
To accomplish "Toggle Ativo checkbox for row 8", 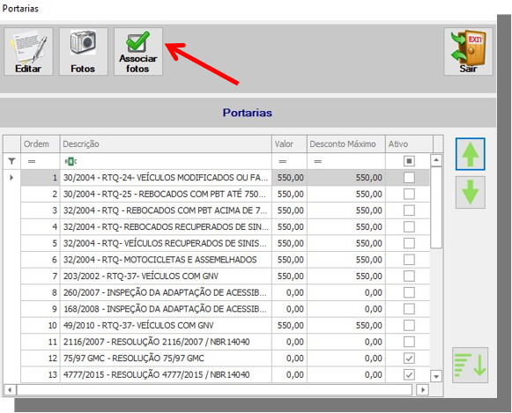I will click(x=409, y=292).
